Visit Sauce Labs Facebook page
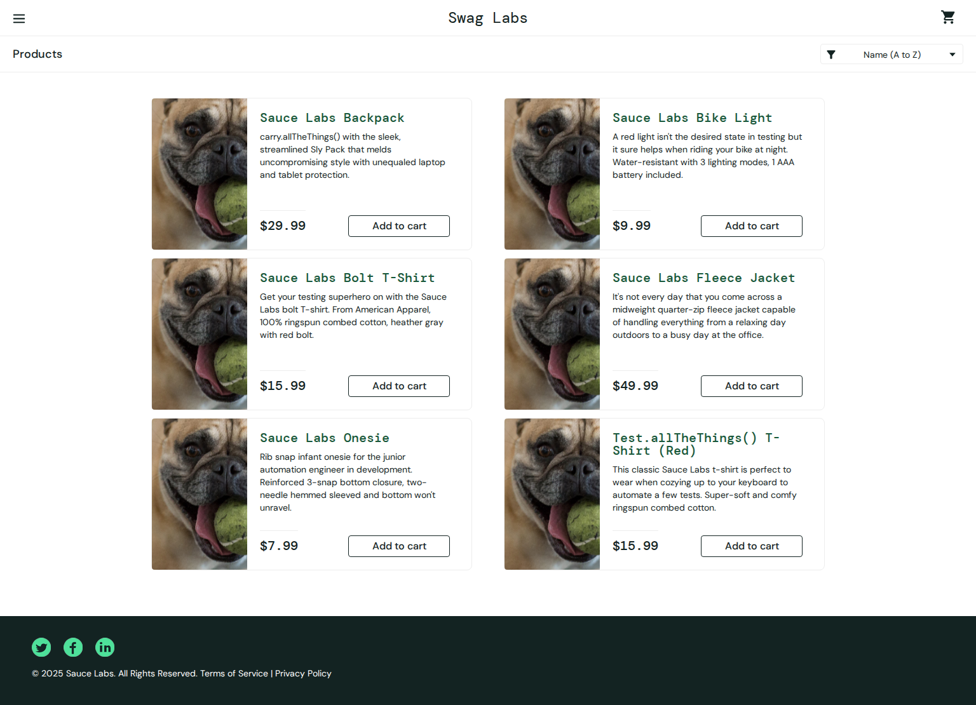The image size is (976, 705). (73, 647)
